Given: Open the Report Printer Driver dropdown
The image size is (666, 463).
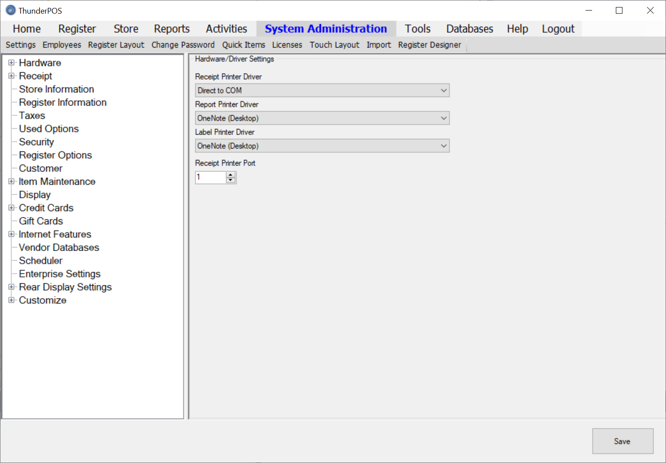Looking at the screenshot, I should [443, 118].
